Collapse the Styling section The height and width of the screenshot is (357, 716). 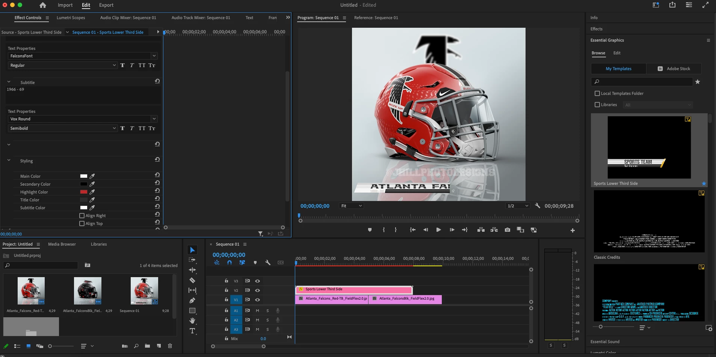pyautogui.click(x=9, y=160)
